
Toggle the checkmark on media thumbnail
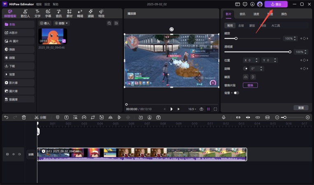[64, 41]
